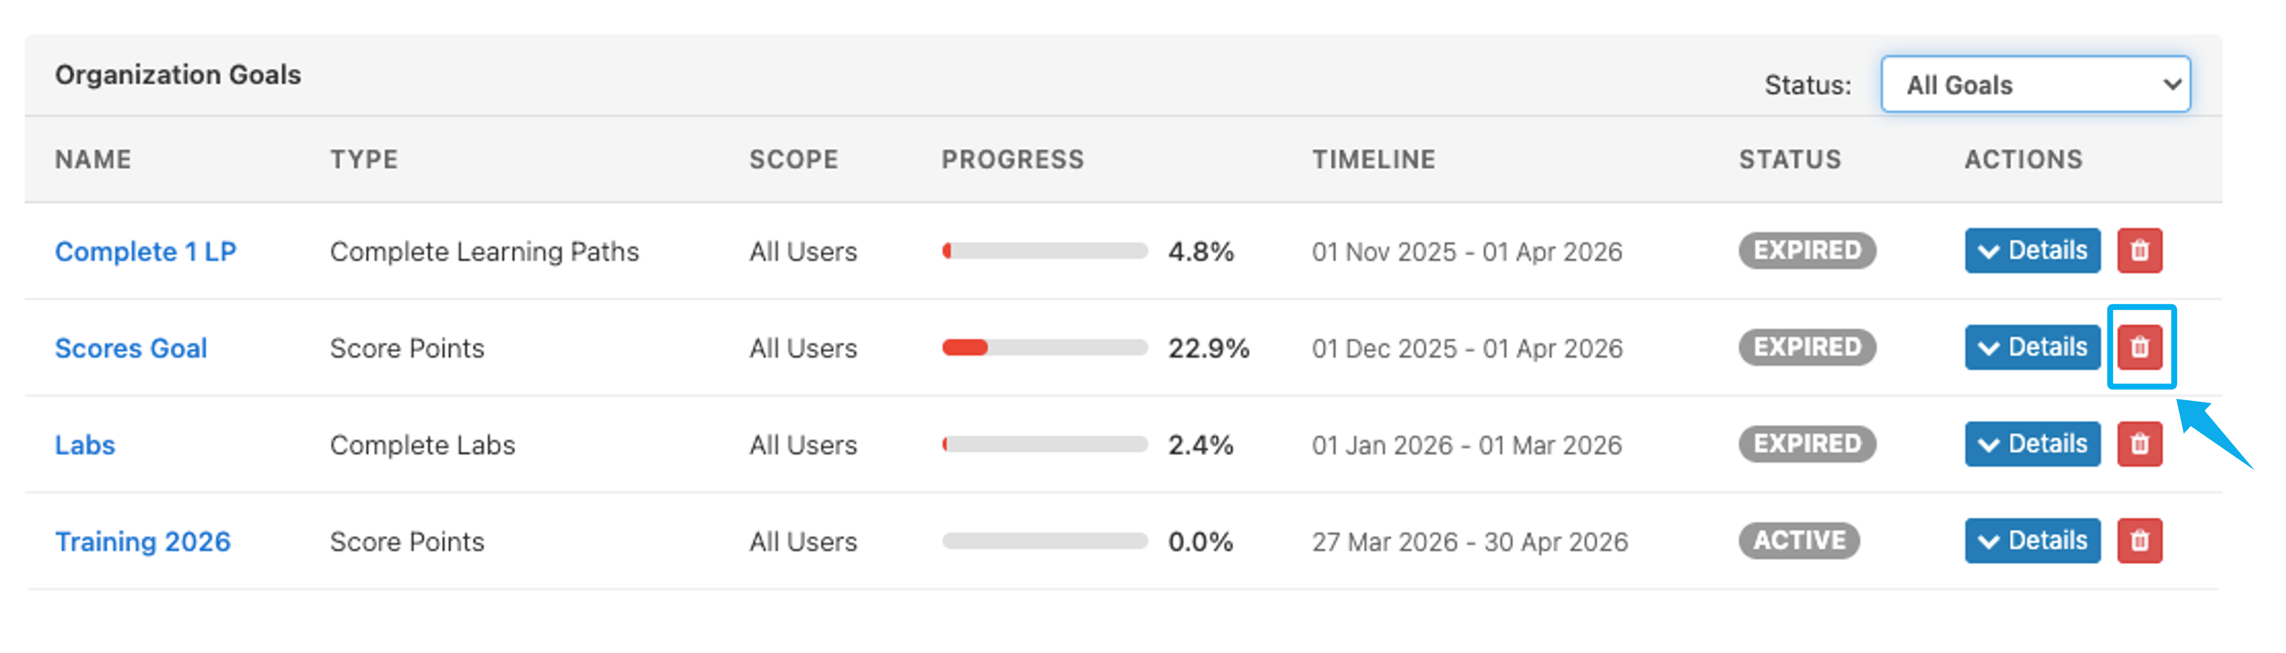This screenshot has height=653, width=2286.
Task: Open the Training 2026 goal link
Action: [142, 541]
